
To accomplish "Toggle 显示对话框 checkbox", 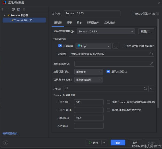I will point(108,71).
